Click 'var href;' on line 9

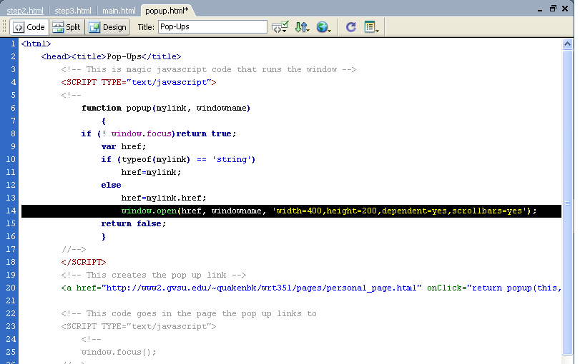coord(124,146)
